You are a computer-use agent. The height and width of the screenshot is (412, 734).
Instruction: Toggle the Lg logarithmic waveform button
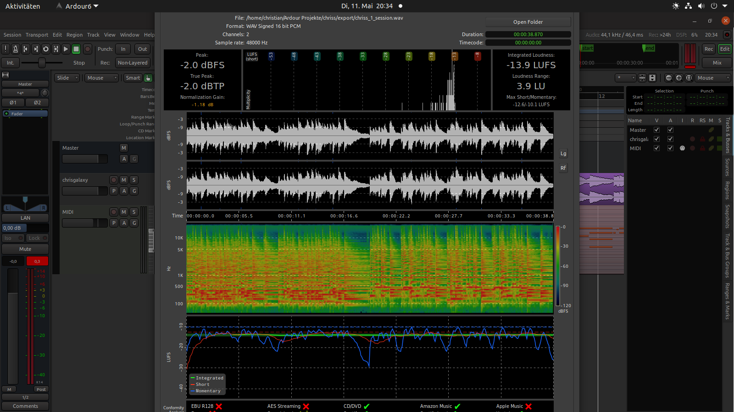tap(563, 154)
